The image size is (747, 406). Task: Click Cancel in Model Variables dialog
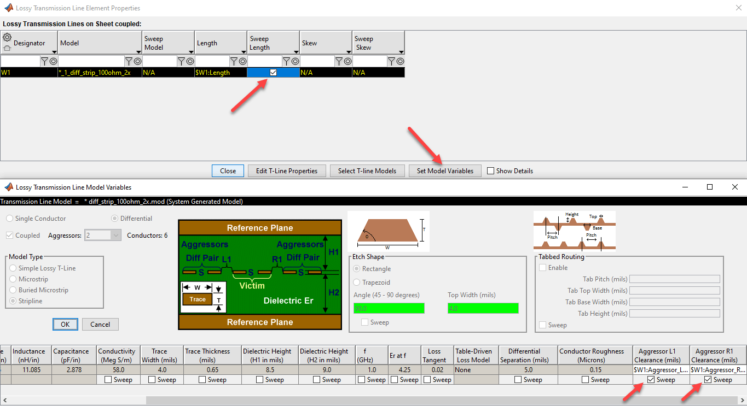pyautogui.click(x=100, y=324)
